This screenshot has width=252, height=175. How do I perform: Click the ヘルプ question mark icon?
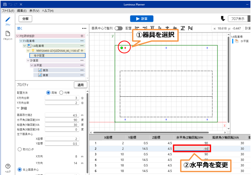pyautogui.click(x=8, y=166)
